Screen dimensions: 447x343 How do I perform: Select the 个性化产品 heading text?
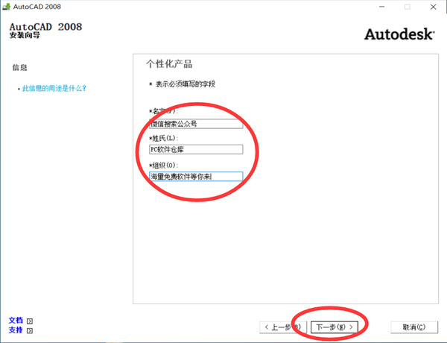point(169,64)
